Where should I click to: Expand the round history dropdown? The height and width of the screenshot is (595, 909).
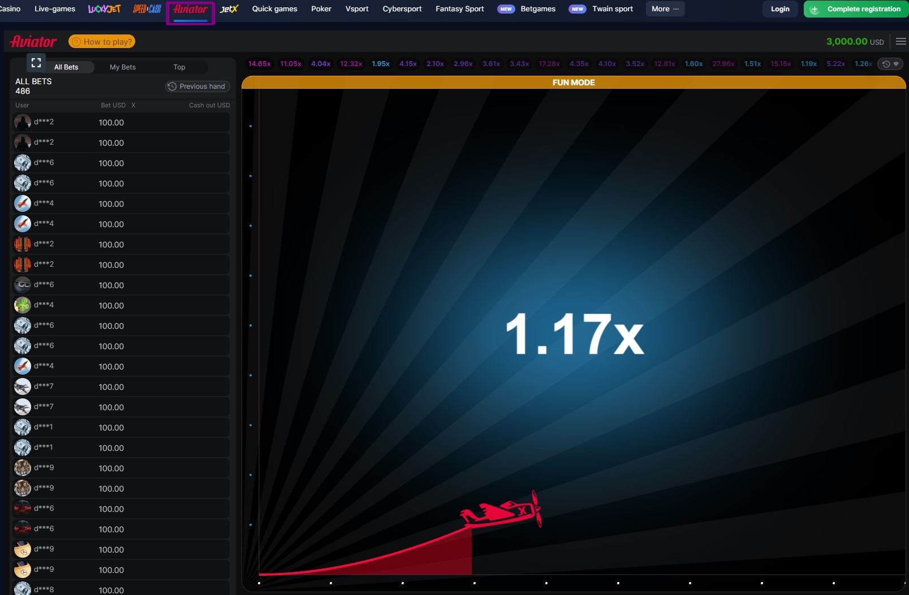coord(890,64)
